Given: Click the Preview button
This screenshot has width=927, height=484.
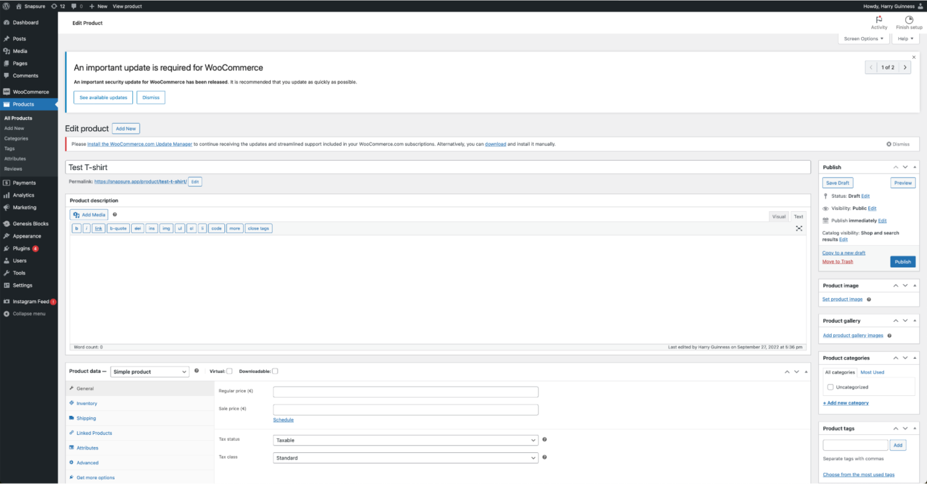Looking at the screenshot, I should tap(903, 183).
